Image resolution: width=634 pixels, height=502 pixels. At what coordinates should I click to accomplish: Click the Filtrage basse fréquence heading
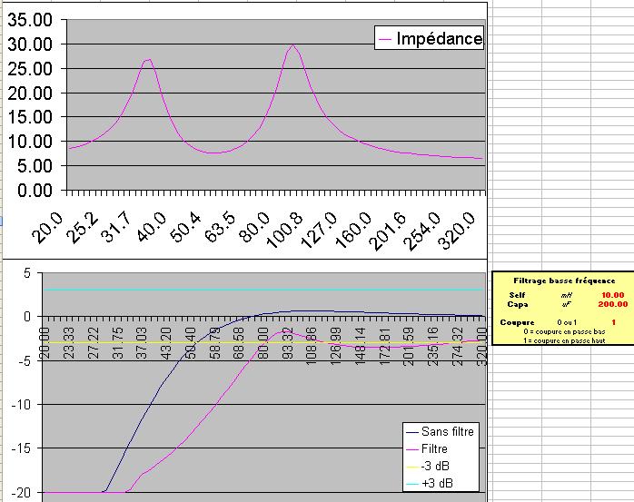pyautogui.click(x=564, y=281)
